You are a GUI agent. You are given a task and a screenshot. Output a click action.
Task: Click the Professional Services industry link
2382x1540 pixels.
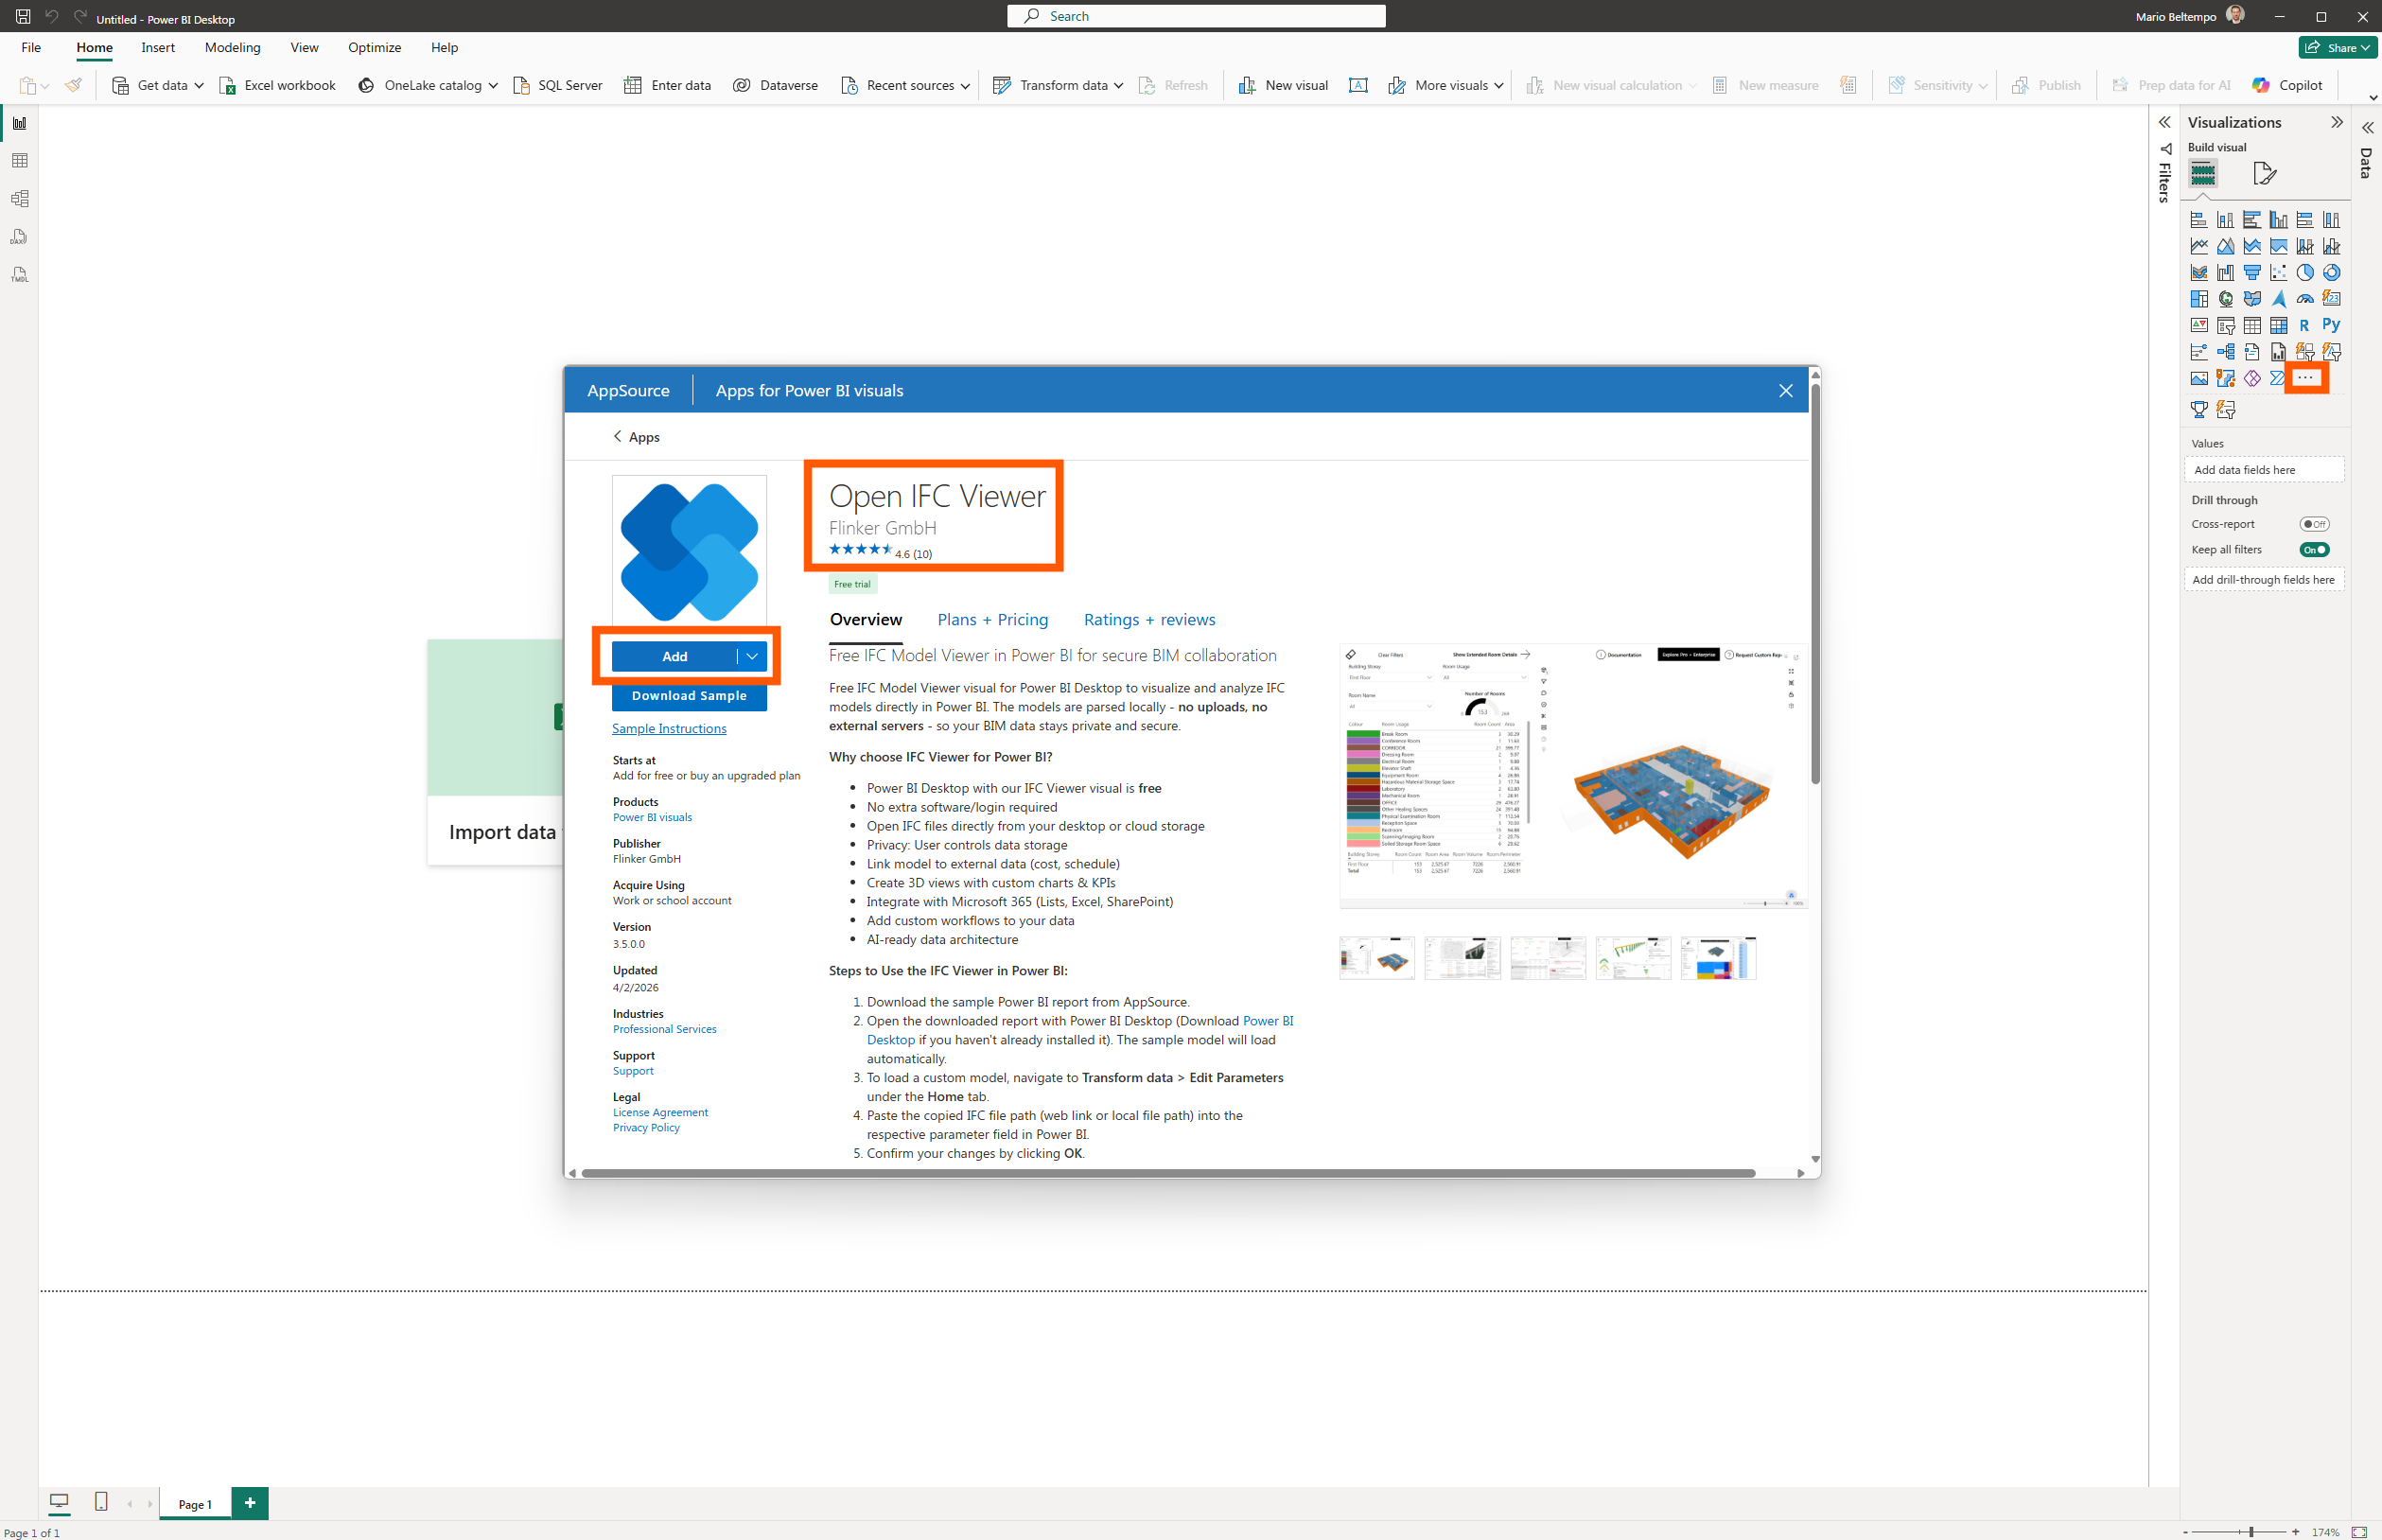(x=664, y=1029)
